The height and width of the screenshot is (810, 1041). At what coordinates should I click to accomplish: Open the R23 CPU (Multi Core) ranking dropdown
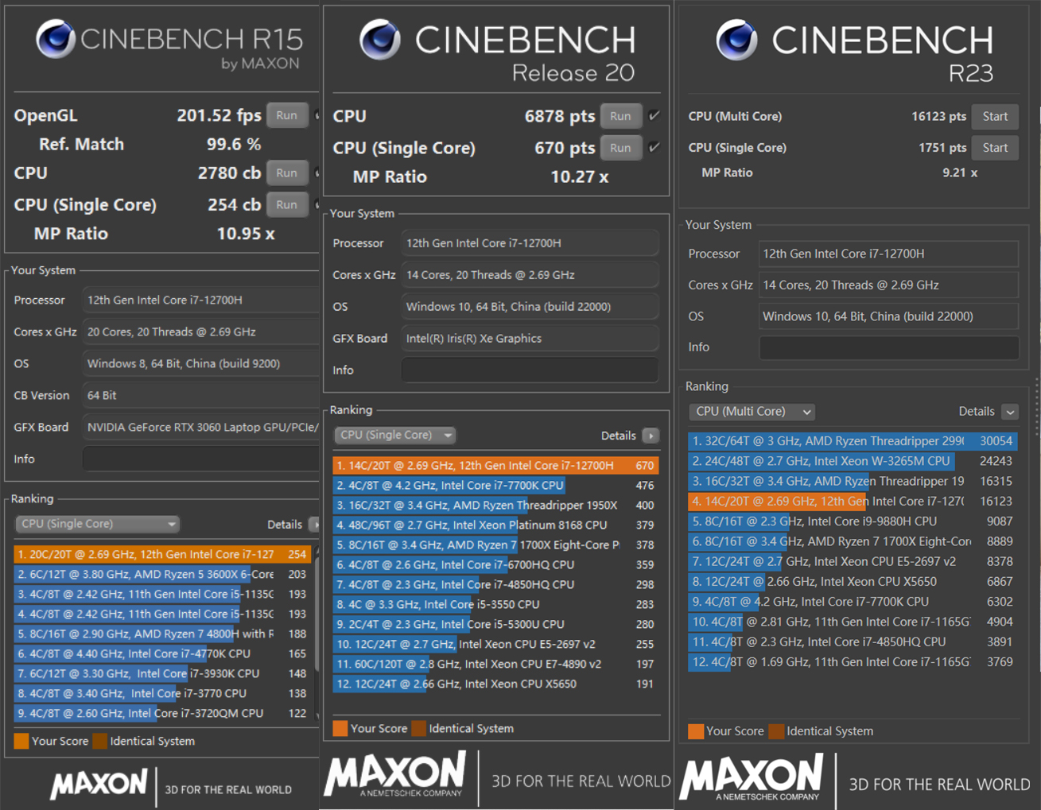(752, 412)
